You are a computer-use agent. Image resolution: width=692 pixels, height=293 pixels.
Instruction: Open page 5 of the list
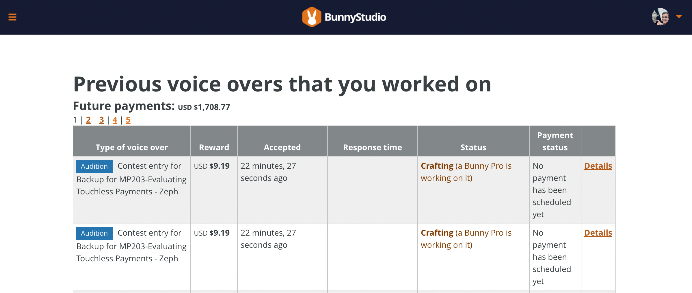pos(128,120)
